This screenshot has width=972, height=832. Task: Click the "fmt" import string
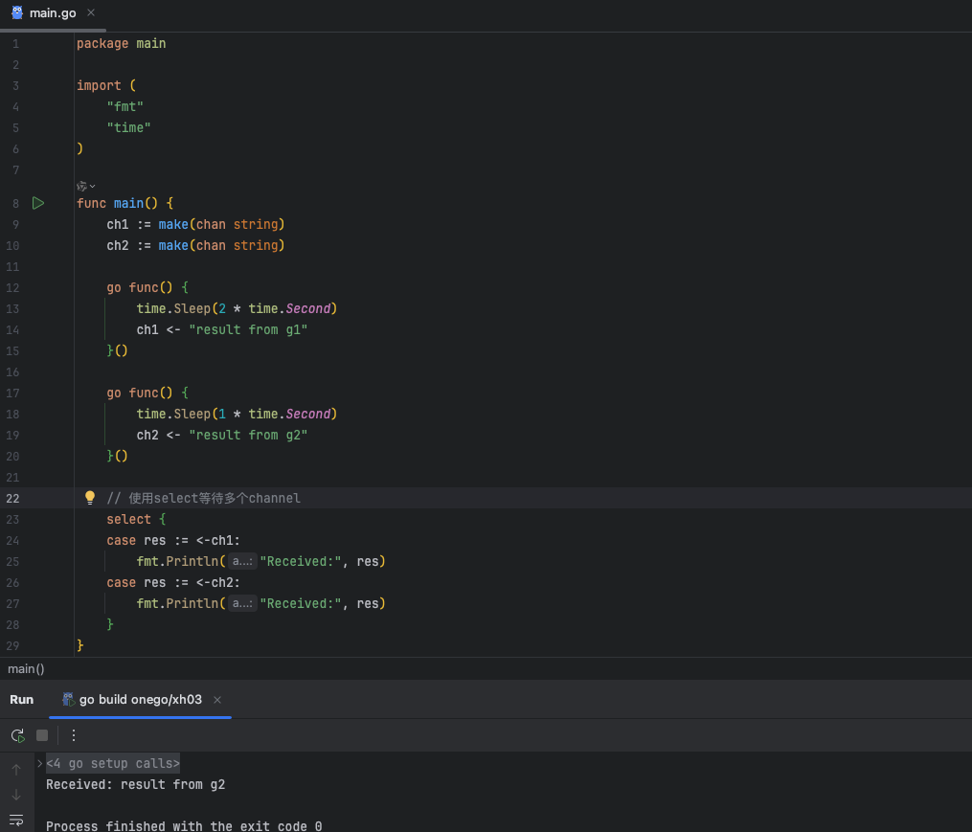pos(125,106)
